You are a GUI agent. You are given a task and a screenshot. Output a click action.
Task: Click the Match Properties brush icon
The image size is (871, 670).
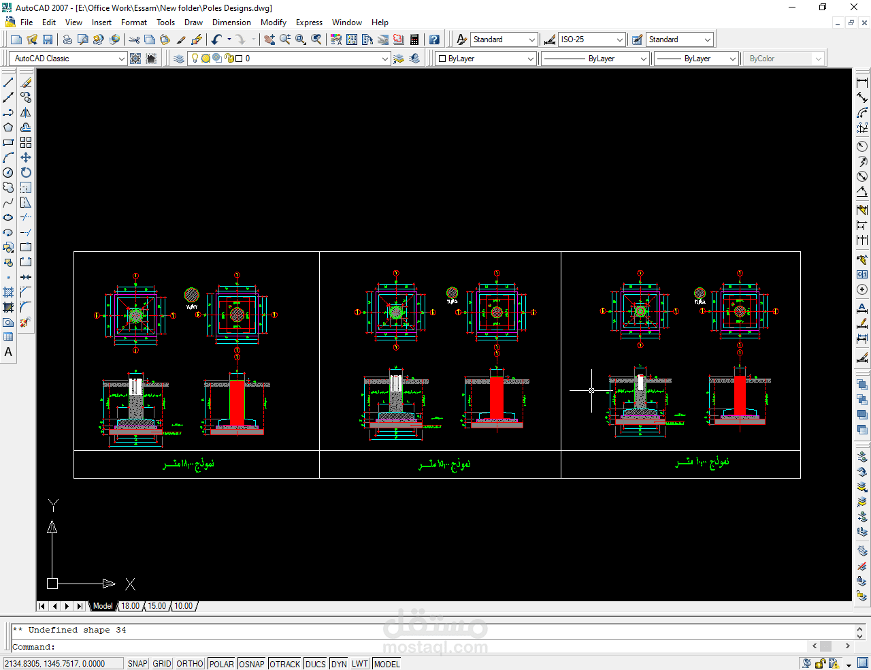click(x=181, y=39)
